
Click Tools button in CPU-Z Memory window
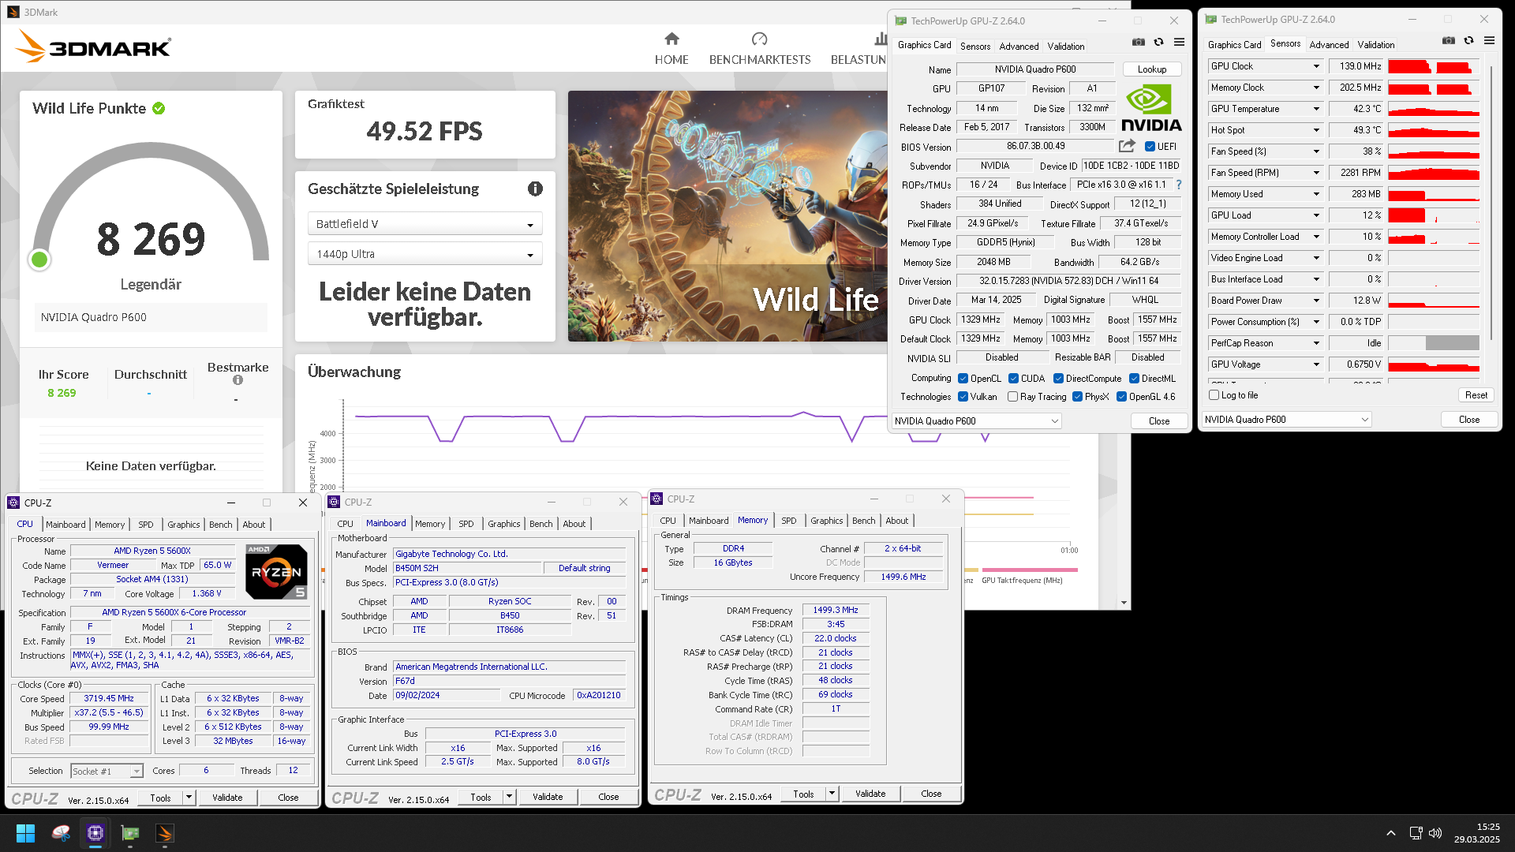point(803,794)
